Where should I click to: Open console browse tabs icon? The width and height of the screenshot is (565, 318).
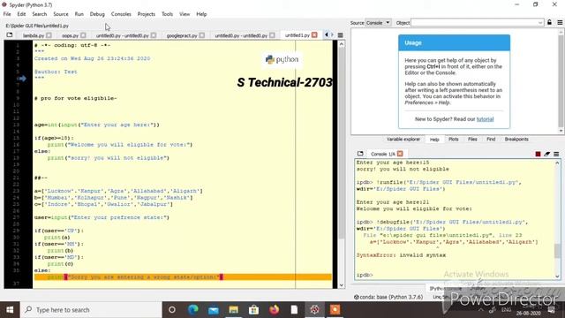click(x=360, y=154)
